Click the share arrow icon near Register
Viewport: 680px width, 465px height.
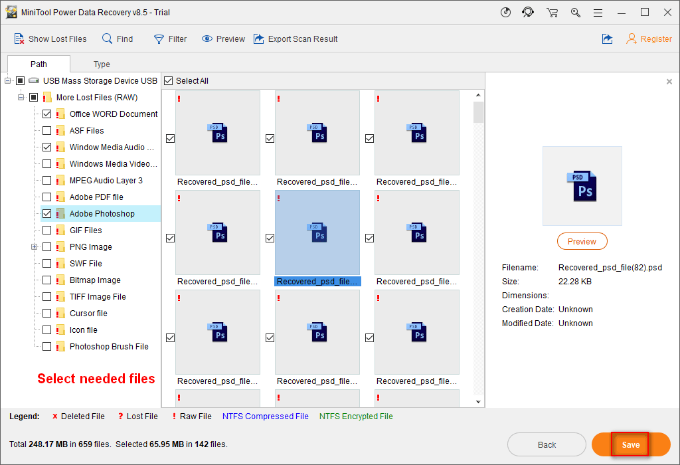pos(607,39)
